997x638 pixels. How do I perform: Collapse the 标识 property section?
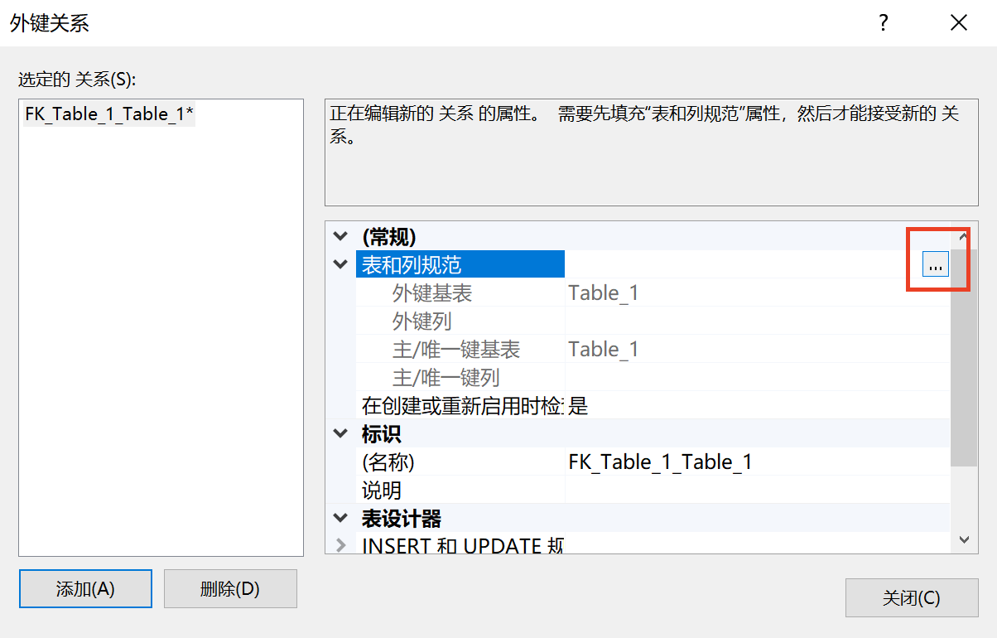(x=340, y=433)
